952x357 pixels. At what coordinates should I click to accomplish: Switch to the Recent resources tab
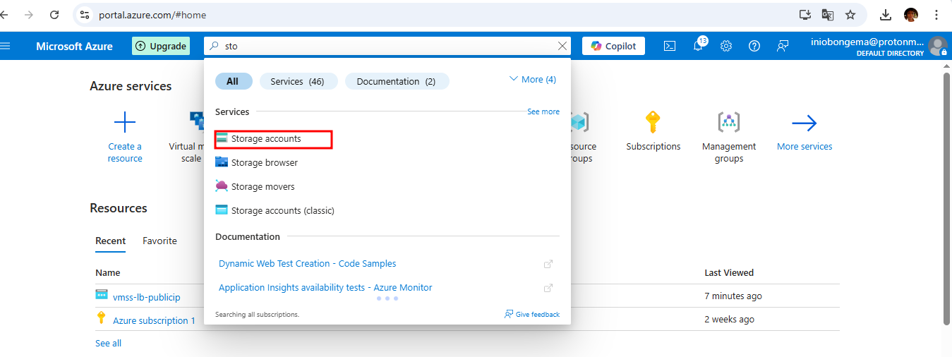tap(111, 241)
